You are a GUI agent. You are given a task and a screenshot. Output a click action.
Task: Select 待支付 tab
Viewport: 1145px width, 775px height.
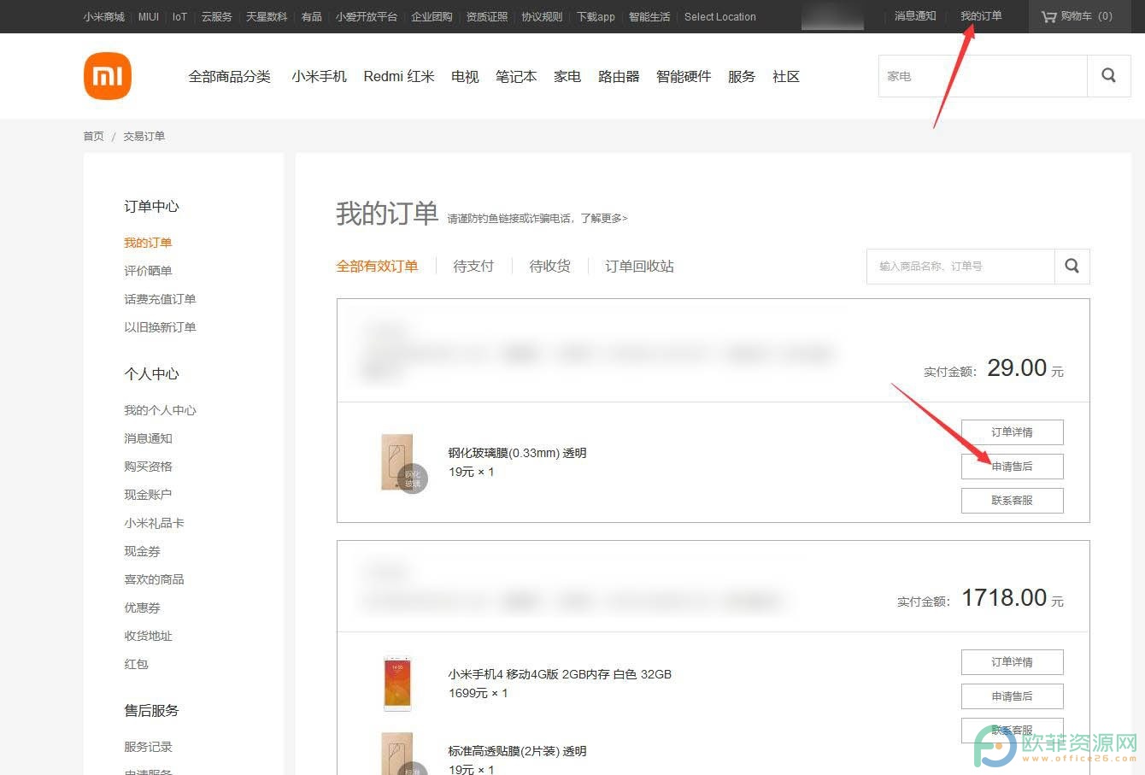[473, 267]
